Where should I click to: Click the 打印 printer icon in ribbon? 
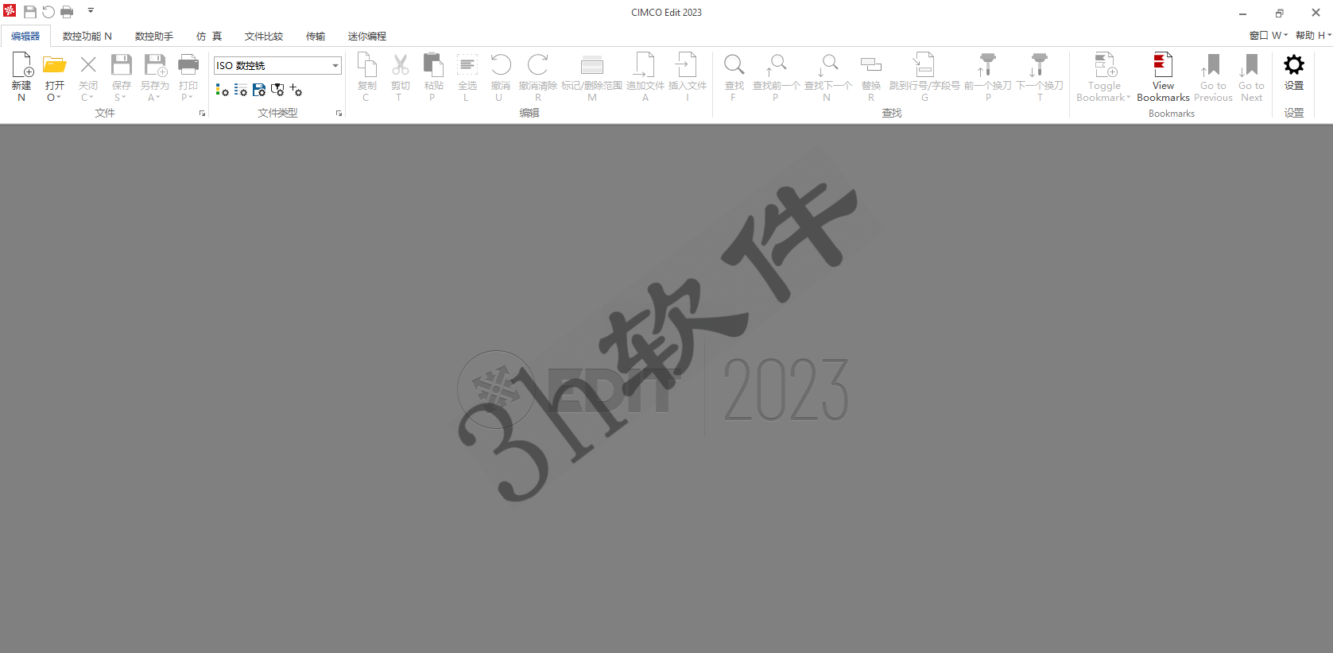pos(188,65)
